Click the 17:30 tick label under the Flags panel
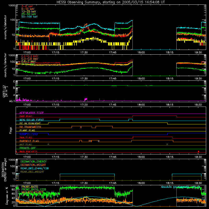The height and width of the screenshot is (209, 209). pyautogui.click(x=84, y=157)
